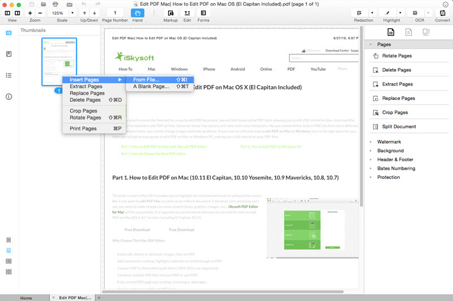Run OCR from the toolbar
Screen dimensions: 453x301
pos(415,13)
